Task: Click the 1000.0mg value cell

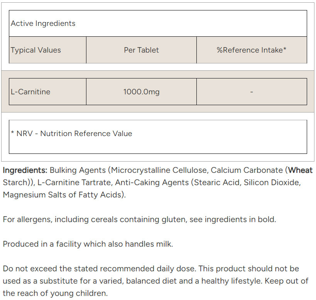Action: point(141,92)
